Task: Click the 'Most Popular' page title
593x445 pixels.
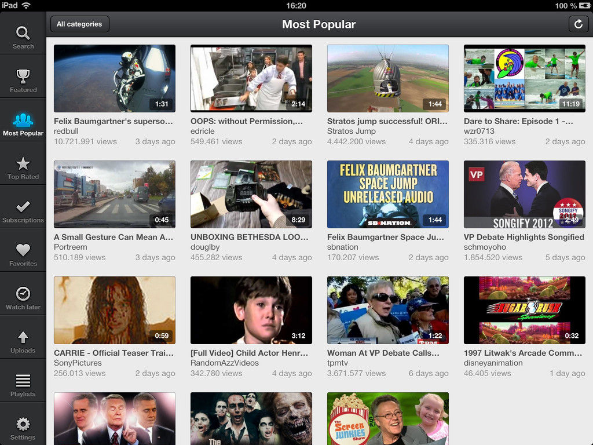Action: click(x=319, y=24)
